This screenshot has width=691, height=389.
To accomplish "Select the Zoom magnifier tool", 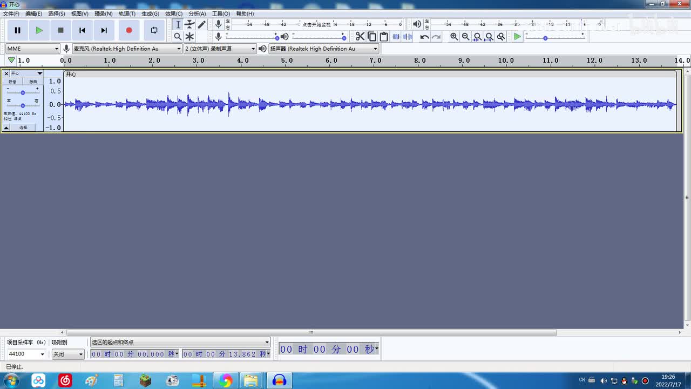I will point(178,36).
